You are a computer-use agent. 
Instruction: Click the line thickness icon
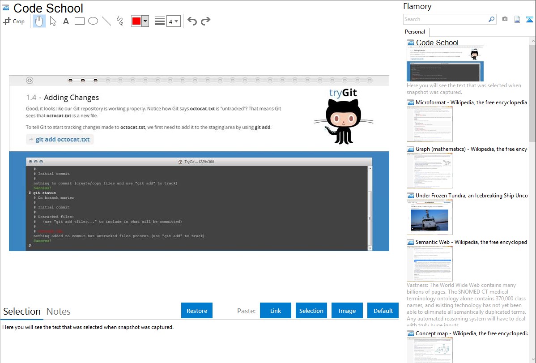click(160, 21)
